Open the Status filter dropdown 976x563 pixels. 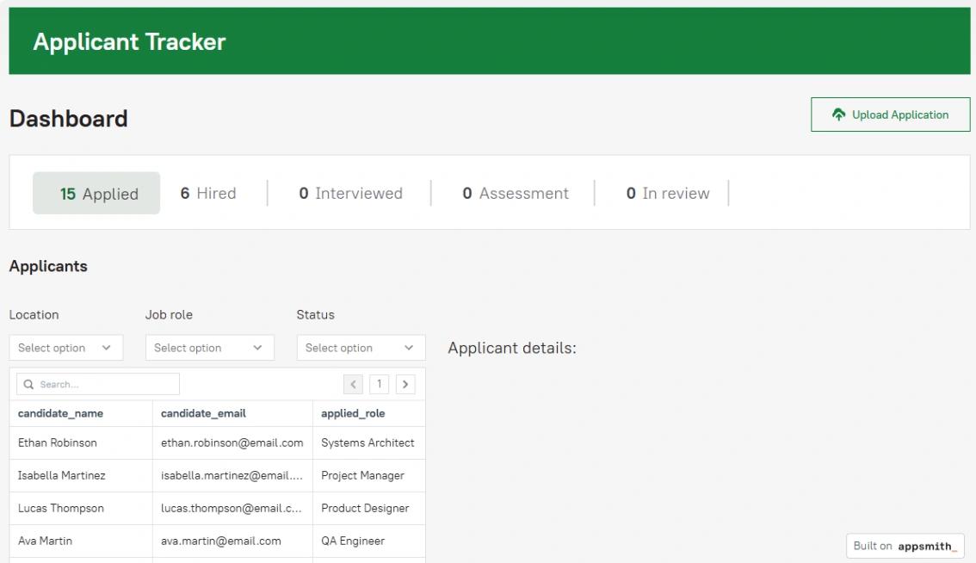(361, 348)
